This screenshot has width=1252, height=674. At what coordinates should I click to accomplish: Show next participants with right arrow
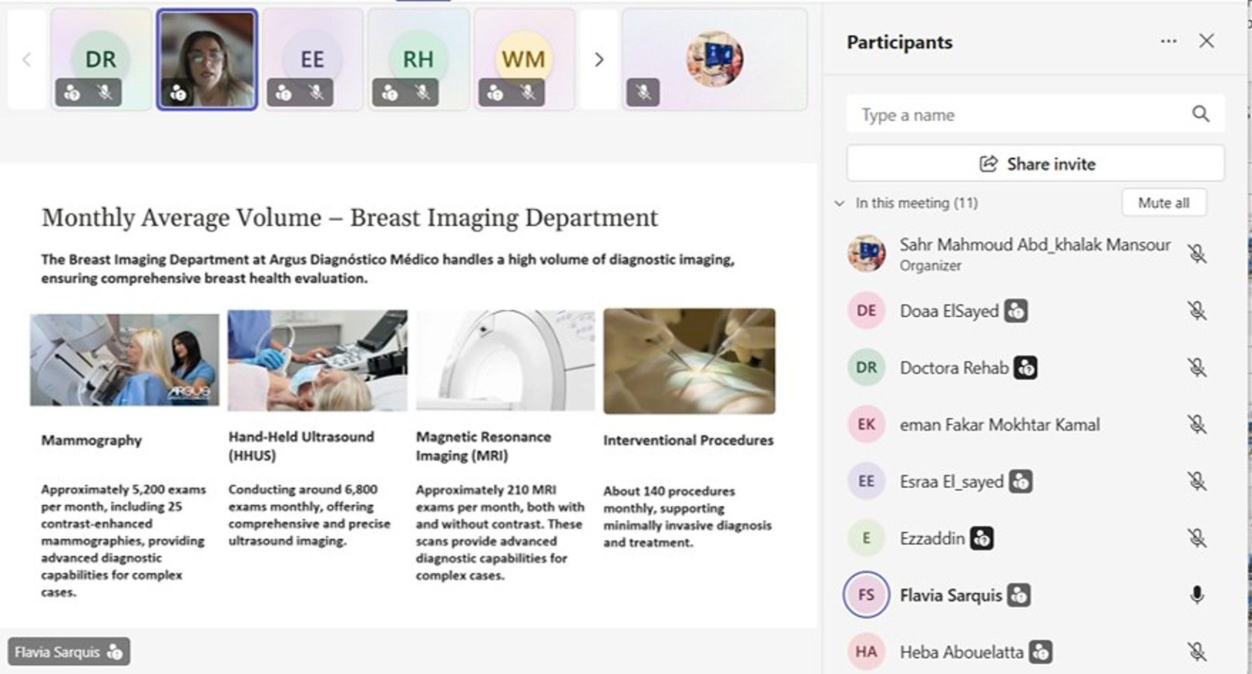pyautogui.click(x=599, y=60)
